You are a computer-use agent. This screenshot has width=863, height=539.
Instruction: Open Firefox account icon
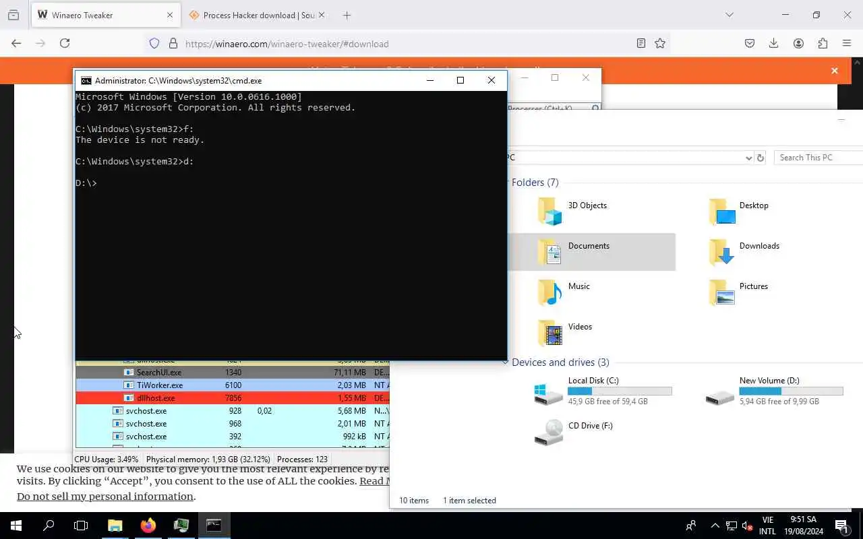pos(798,43)
